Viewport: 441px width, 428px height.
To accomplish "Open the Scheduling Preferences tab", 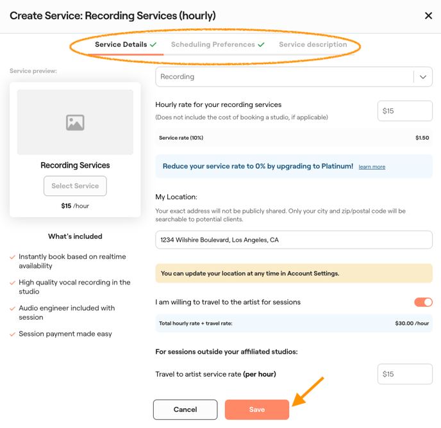I will [x=213, y=45].
